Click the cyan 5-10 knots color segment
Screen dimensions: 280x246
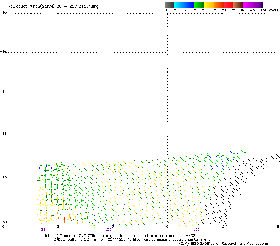click(x=179, y=5)
